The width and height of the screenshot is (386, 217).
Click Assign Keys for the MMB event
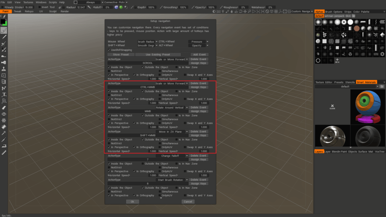pyautogui.click(x=198, y=111)
